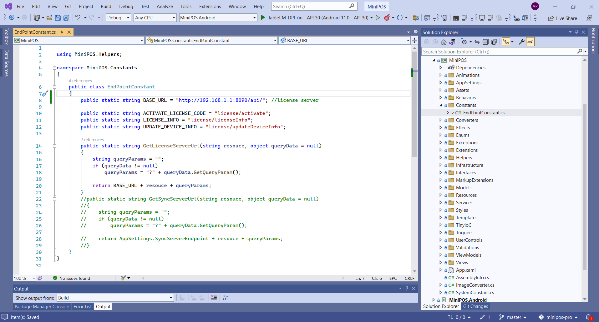Open the Notifications side tab

point(593,41)
